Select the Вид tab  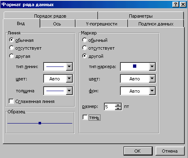(x=21, y=23)
